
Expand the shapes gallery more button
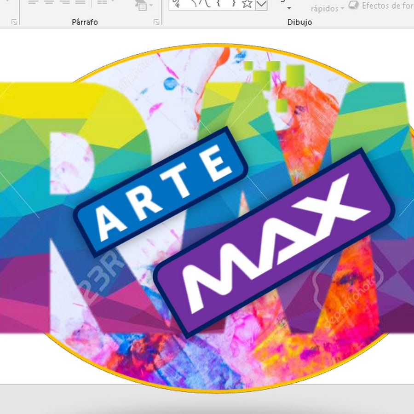click(261, 5)
